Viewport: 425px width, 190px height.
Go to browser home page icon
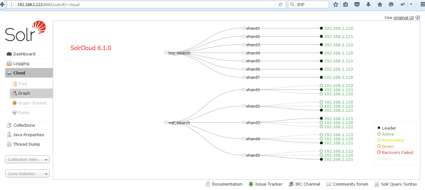pos(380,4)
